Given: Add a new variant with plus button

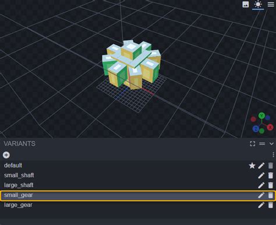Looking at the screenshot, I should coord(6,155).
